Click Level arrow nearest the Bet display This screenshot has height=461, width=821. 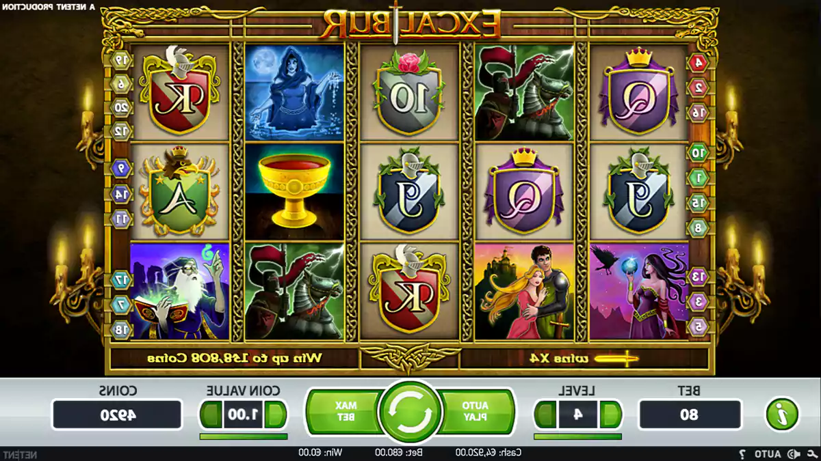(x=611, y=415)
